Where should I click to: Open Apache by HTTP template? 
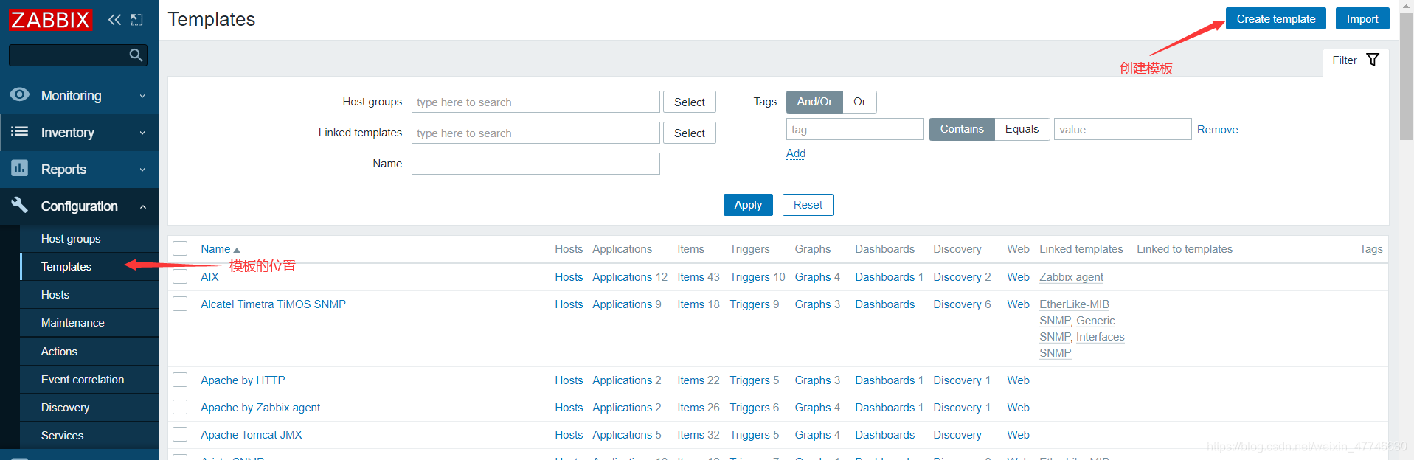coord(243,380)
